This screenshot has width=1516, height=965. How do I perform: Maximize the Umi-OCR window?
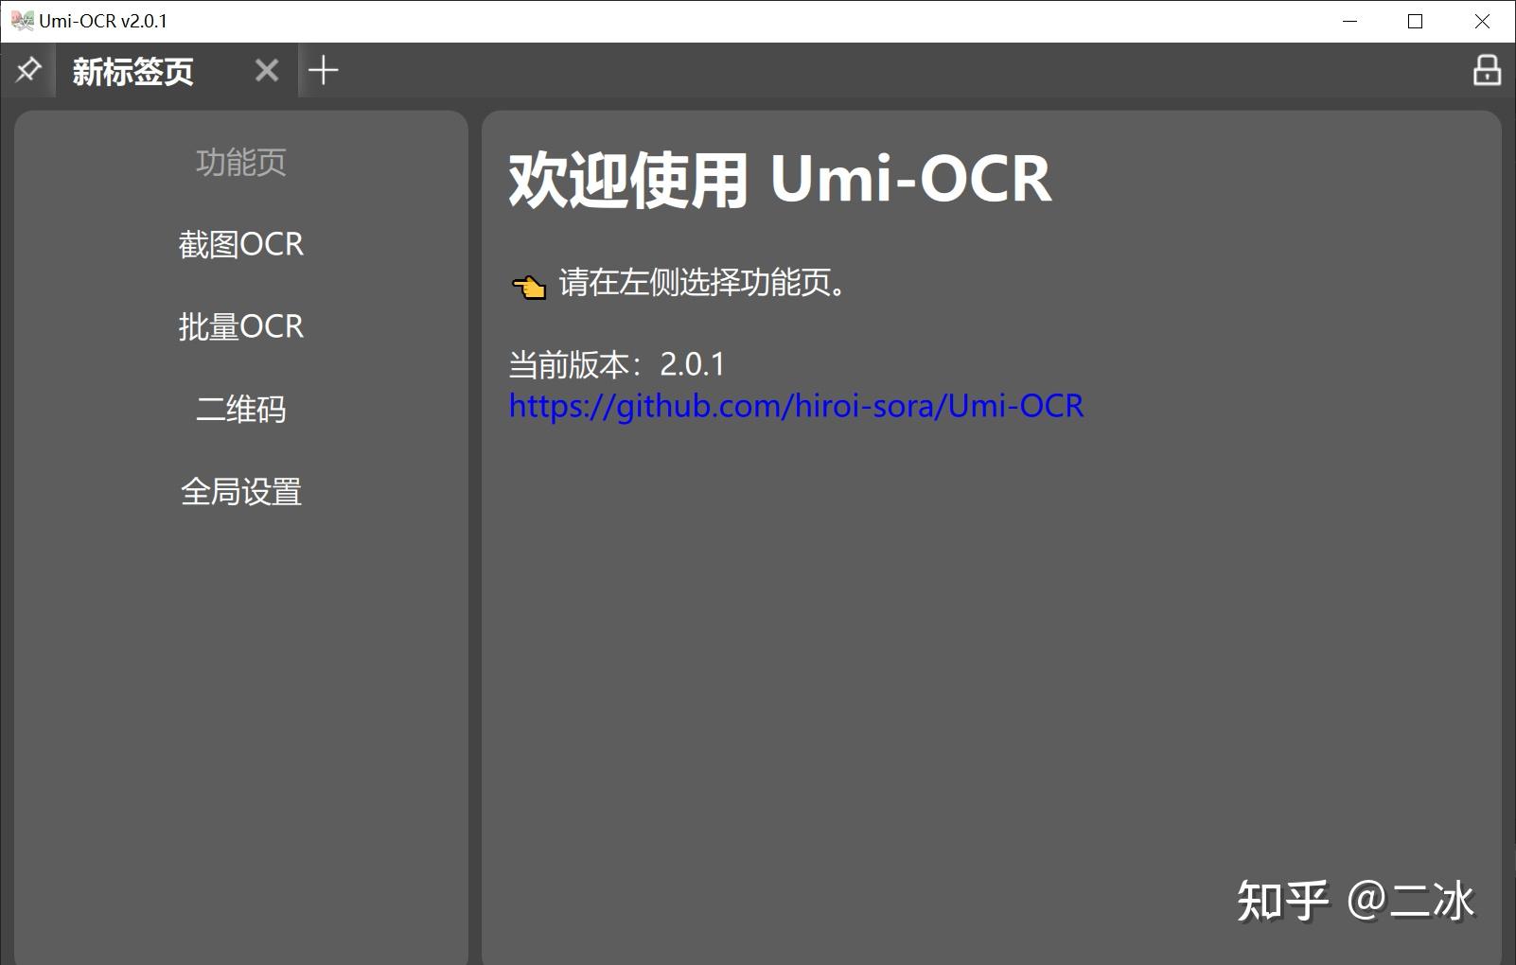coord(1415,20)
